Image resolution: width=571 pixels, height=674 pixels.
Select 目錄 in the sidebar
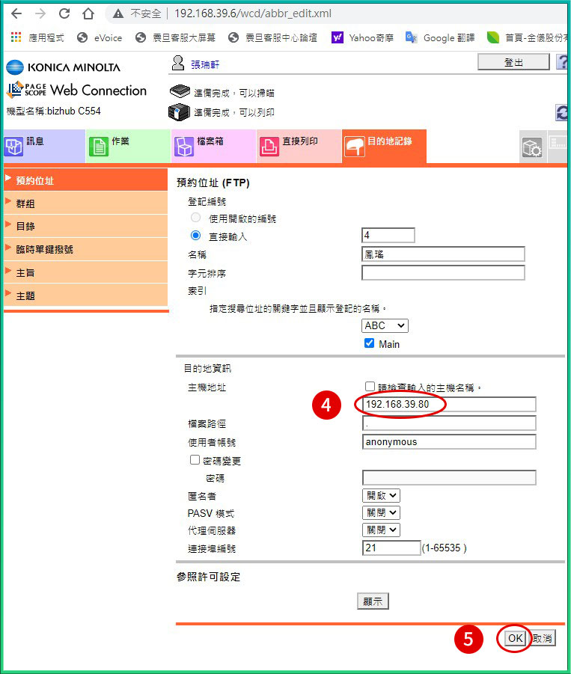tap(85, 226)
